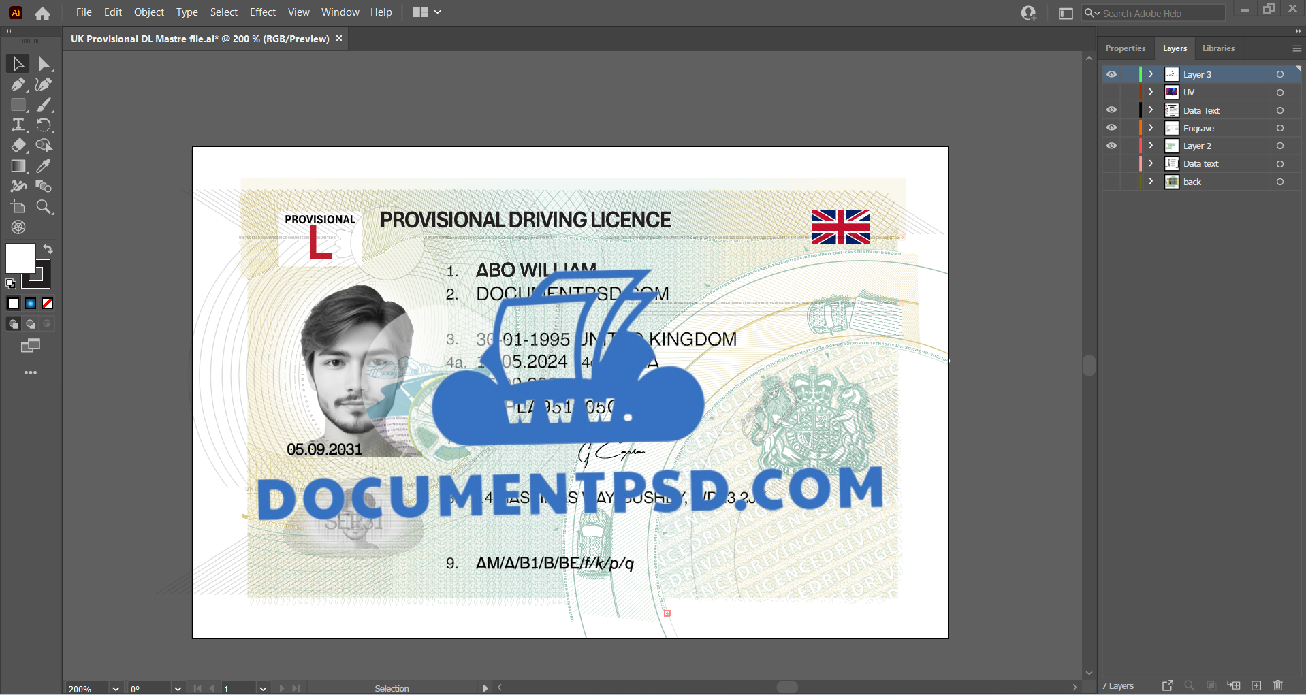Go to Illustrator Home screen
Viewport: 1306px width, 695px height.
(42, 13)
